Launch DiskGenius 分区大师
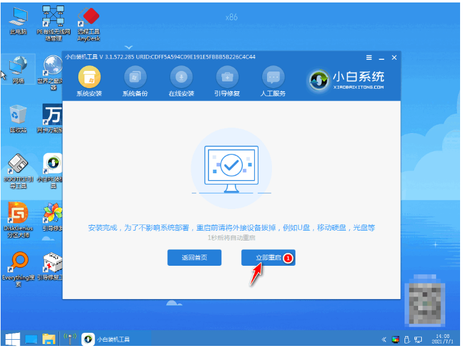The image size is (465, 349). (18, 216)
